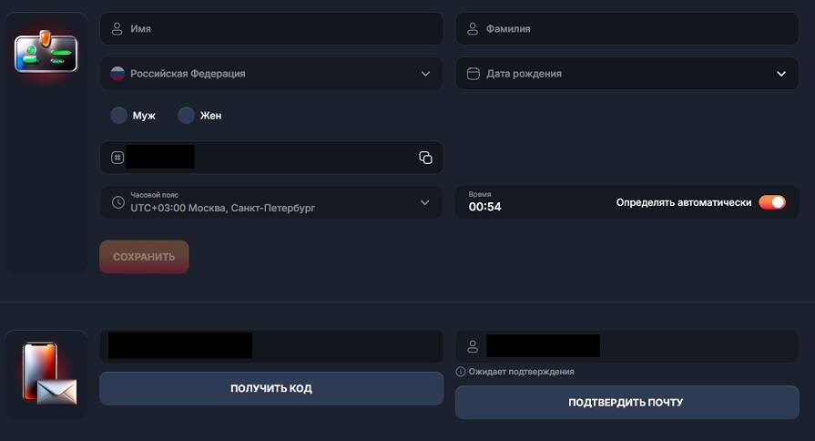Viewport: 815px width, 441px height.
Task: Click the СОХРАНИТЬ save button
Action: 144,257
